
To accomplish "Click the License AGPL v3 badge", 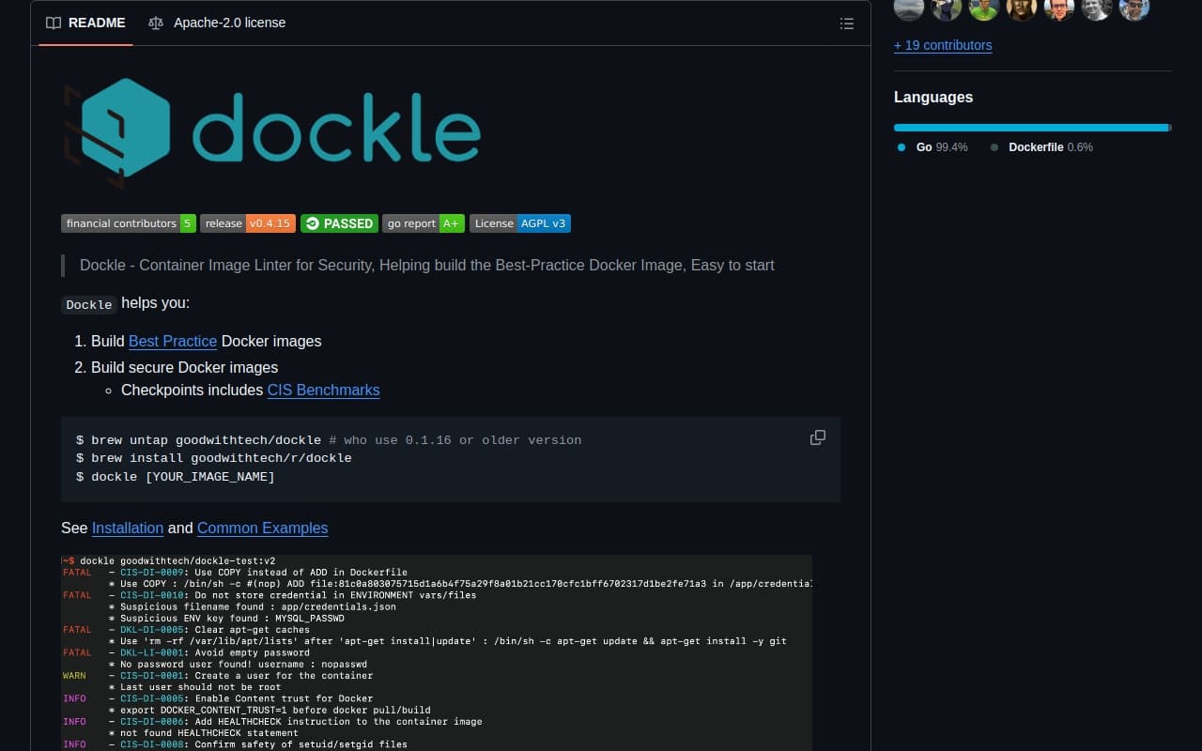I will point(519,223).
